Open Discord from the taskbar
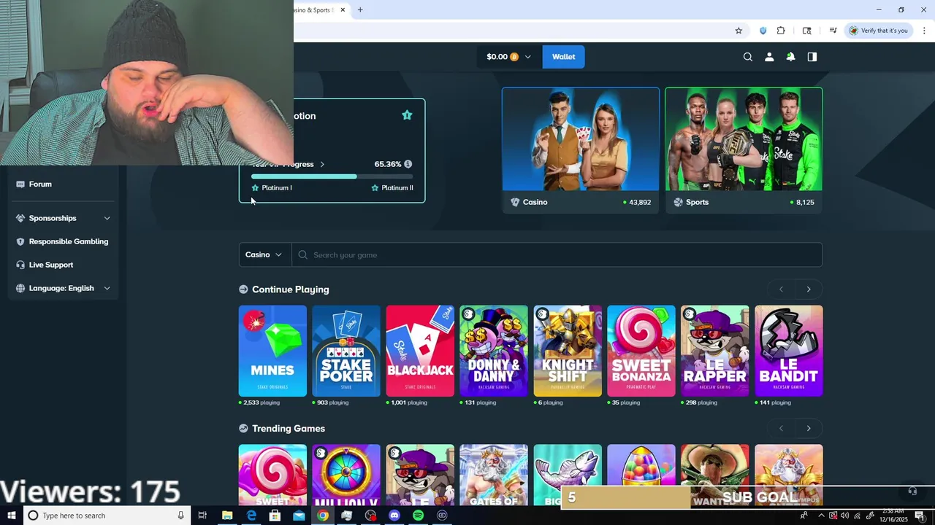This screenshot has width=935, height=525. pyautogui.click(x=394, y=516)
